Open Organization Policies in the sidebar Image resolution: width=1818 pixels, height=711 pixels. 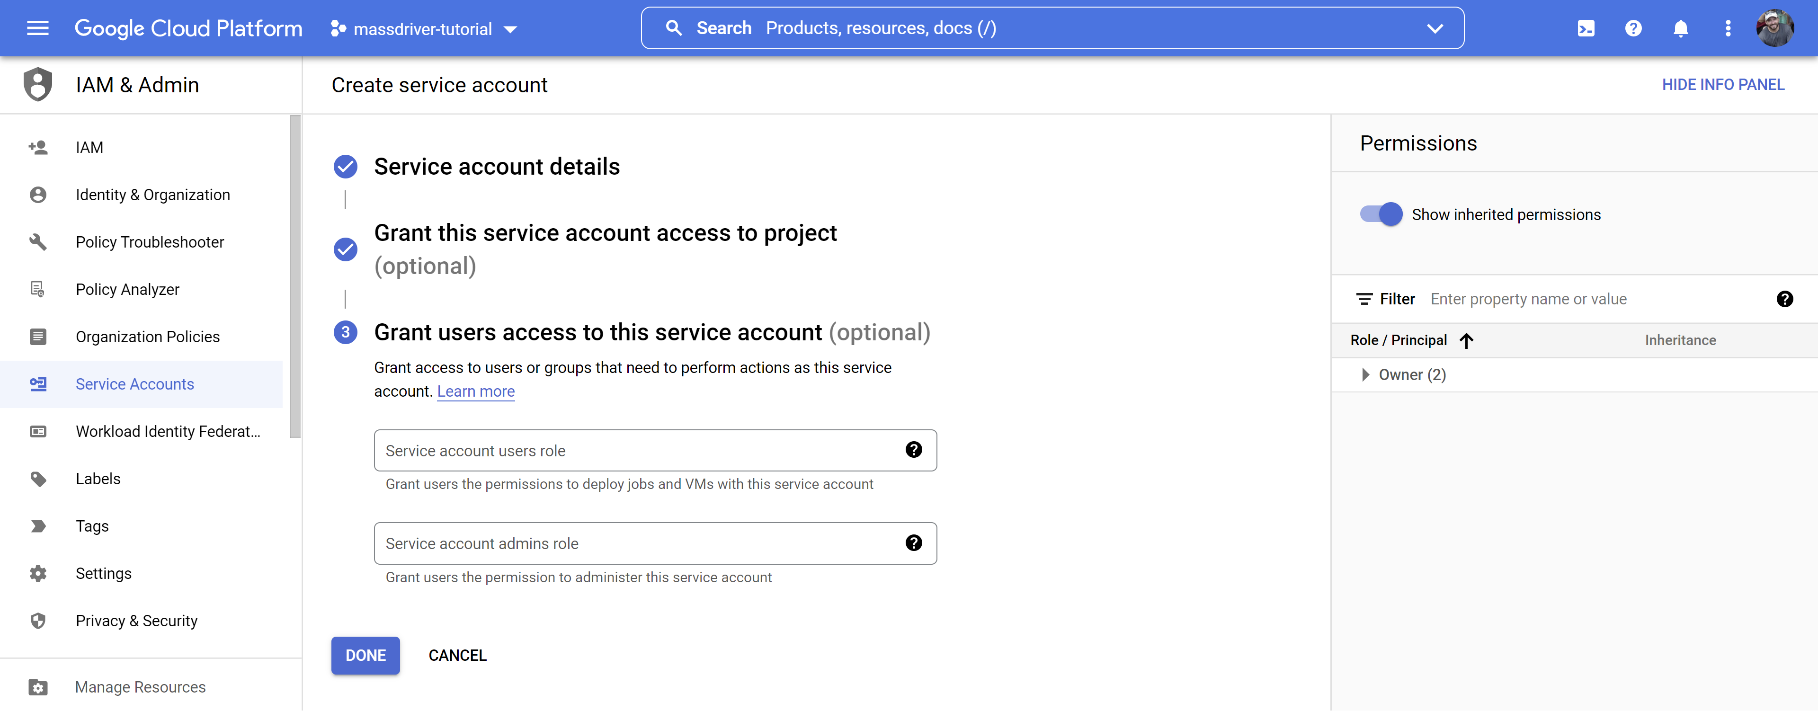(141, 337)
